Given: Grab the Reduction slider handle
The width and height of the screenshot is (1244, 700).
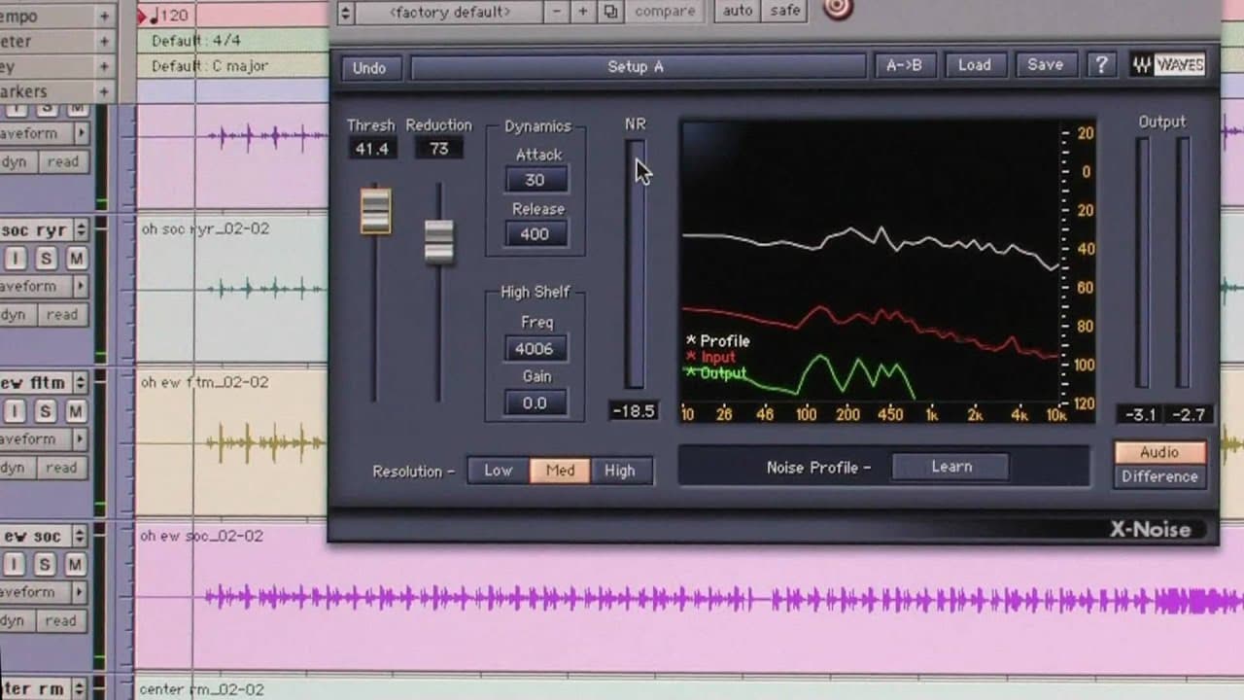Looking at the screenshot, I should (x=439, y=242).
